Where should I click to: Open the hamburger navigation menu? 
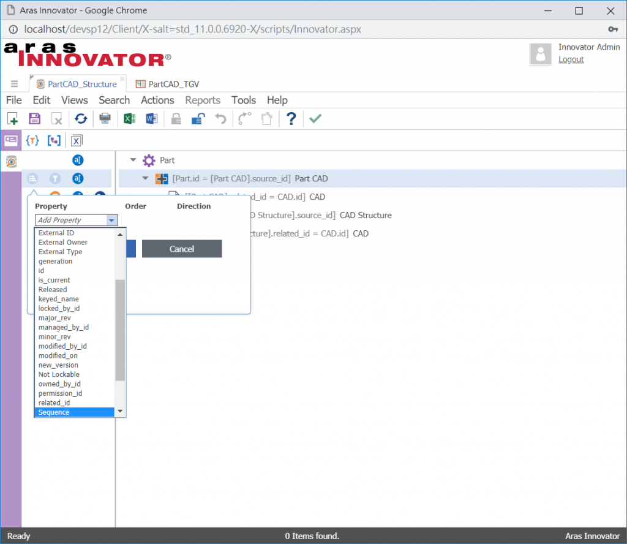pyautogui.click(x=15, y=83)
